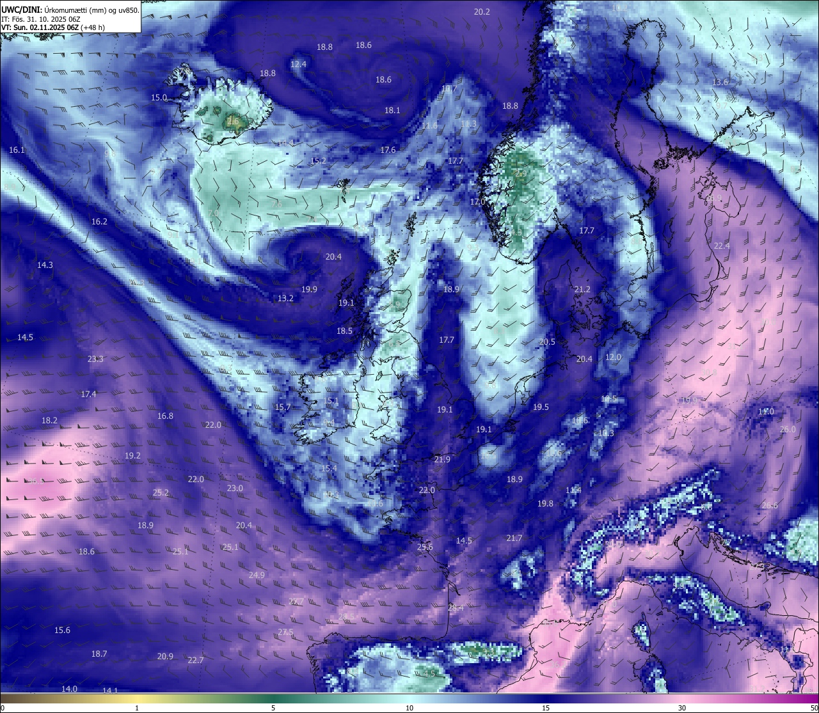The image size is (819, 713).
Task: Click the 22.4 map value
Action: tap(722, 246)
